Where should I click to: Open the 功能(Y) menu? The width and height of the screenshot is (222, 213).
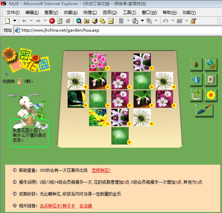pos(189,13)
